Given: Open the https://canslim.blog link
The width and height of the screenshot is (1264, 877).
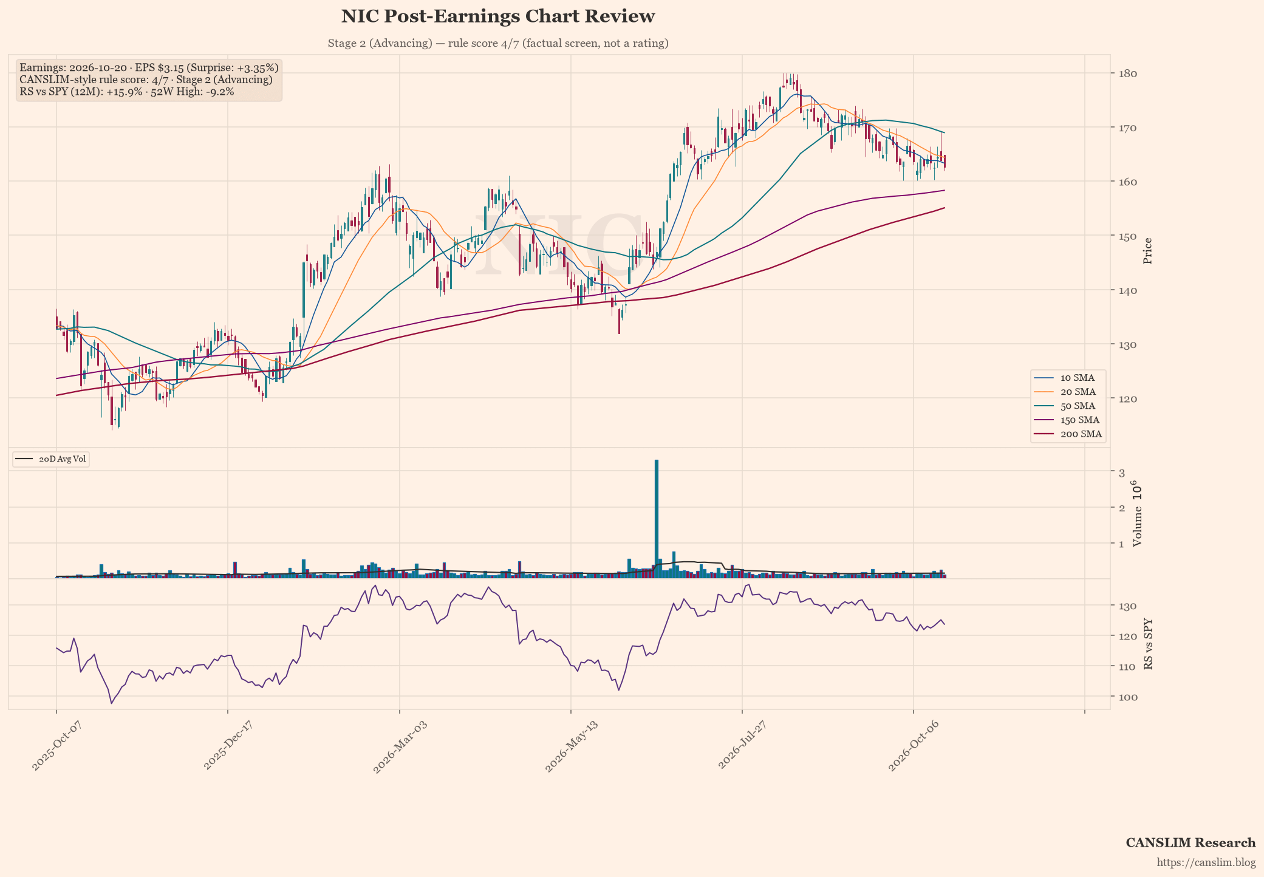Looking at the screenshot, I should (1206, 862).
